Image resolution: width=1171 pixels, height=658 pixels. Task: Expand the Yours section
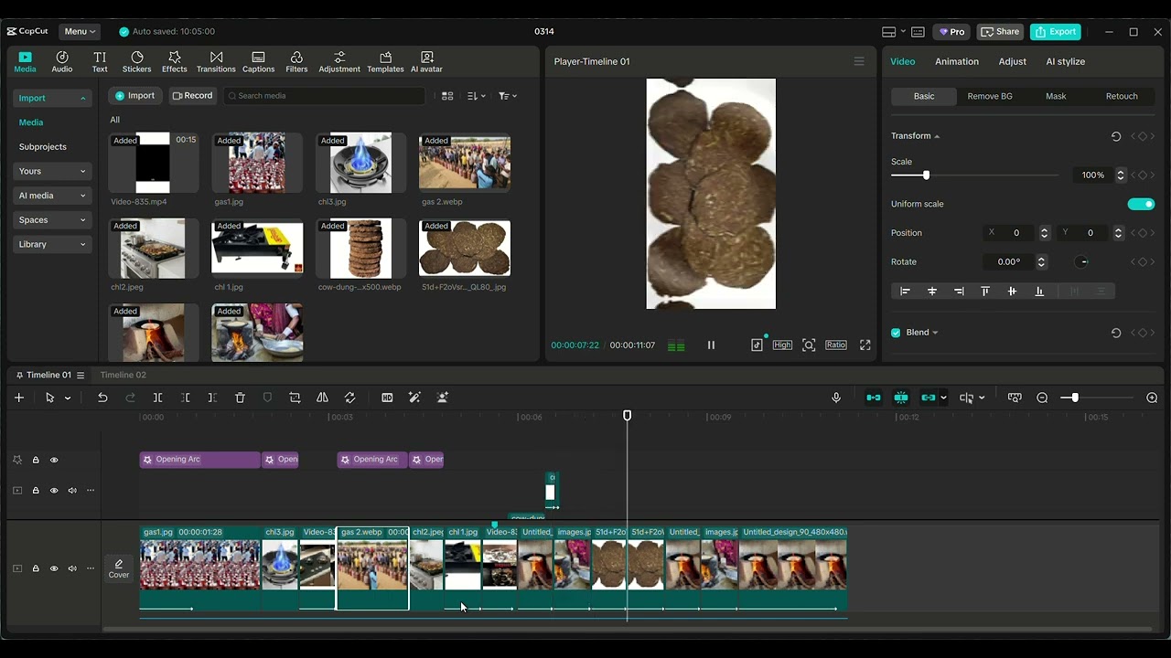[x=52, y=171]
